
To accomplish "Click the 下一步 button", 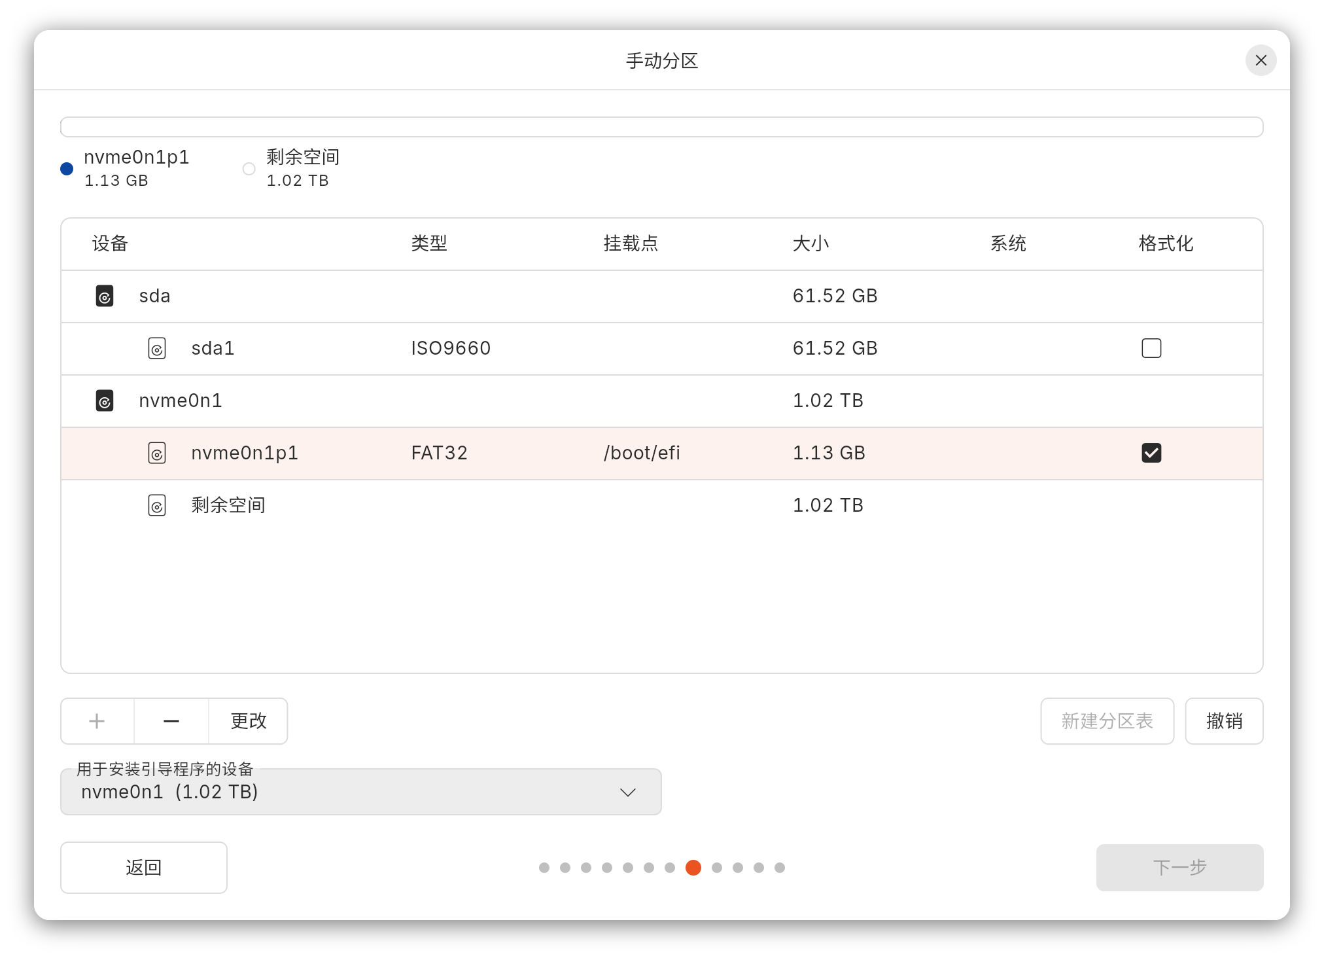I will (1179, 868).
